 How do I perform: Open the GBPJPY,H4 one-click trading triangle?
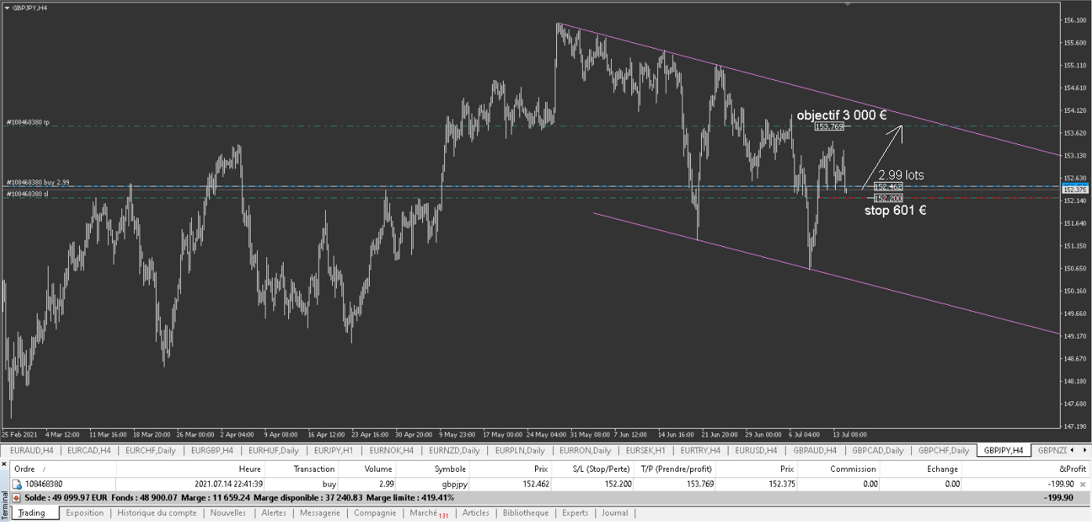(x=7, y=7)
